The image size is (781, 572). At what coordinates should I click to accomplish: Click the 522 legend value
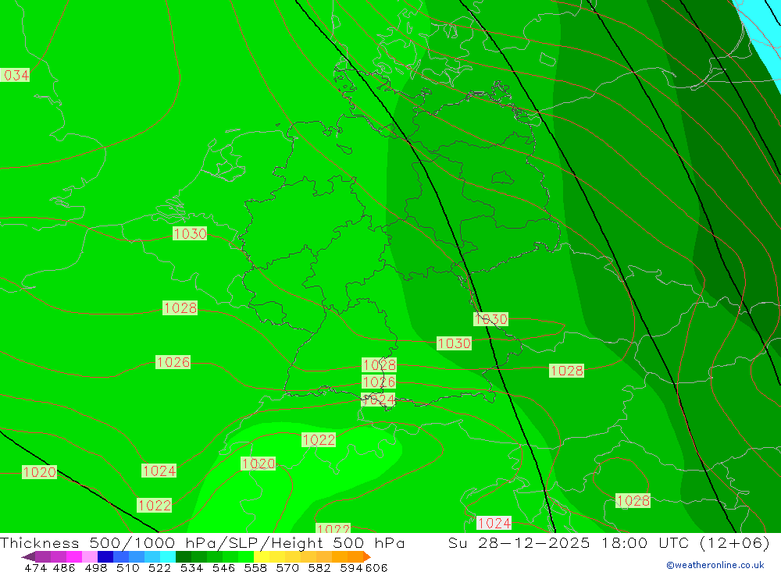click(x=159, y=567)
